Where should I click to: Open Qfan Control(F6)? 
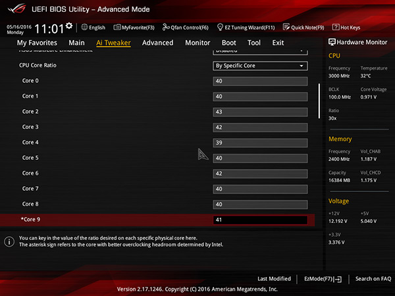186,27
